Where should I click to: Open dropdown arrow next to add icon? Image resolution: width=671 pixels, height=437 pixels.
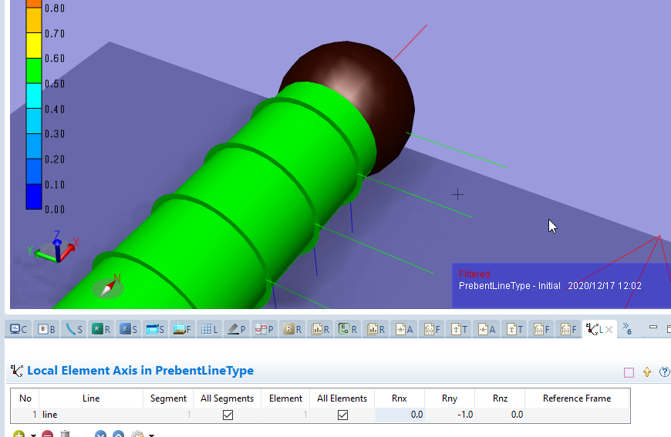tap(33, 435)
